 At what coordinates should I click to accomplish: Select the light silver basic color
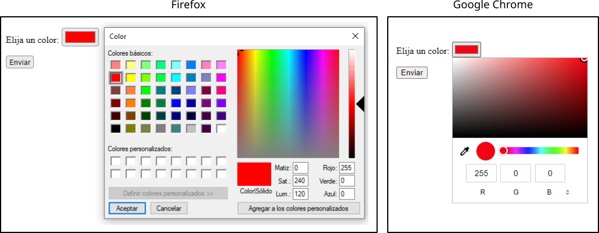pyautogui.click(x=191, y=129)
